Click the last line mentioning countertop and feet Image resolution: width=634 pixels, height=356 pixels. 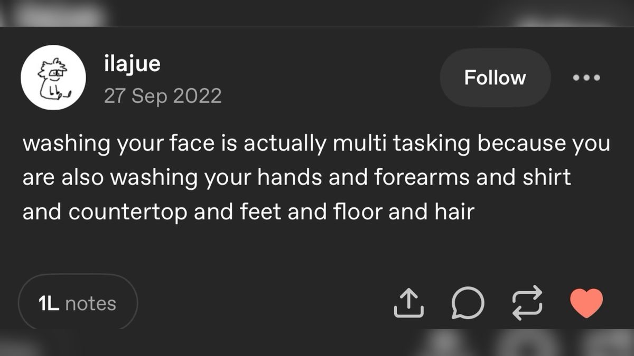click(248, 212)
